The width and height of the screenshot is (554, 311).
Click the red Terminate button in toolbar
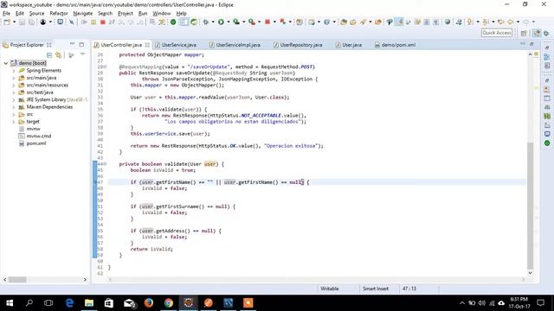tap(103, 22)
